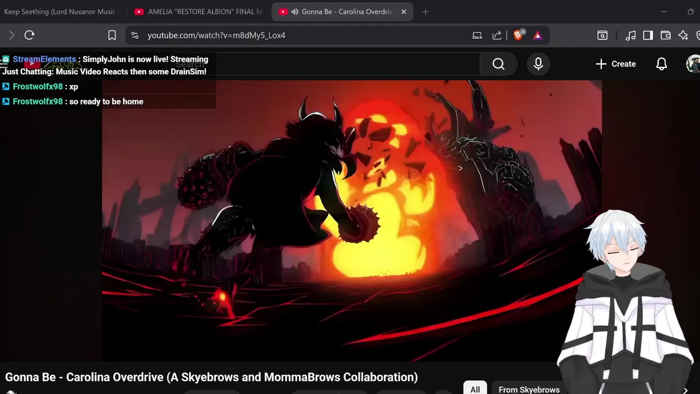Close the Gonna Be tab

click(x=404, y=11)
